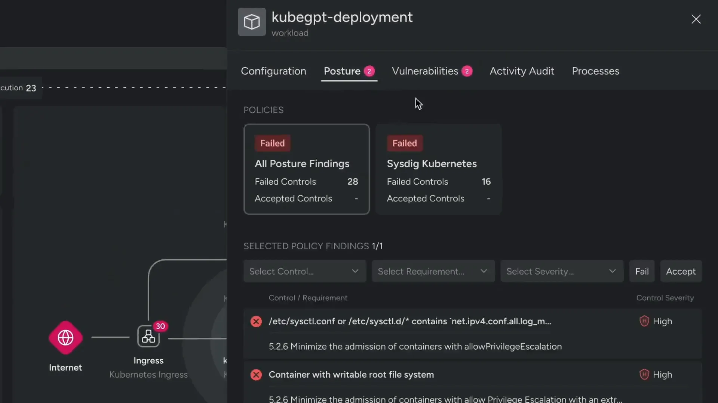This screenshot has width=718, height=403.
Task: Filter findings with the Accept button
Action: click(x=681, y=271)
